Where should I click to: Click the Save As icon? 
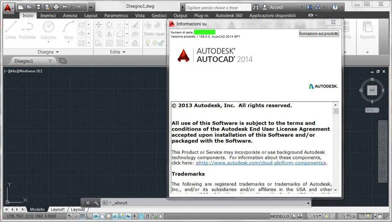[47, 7]
